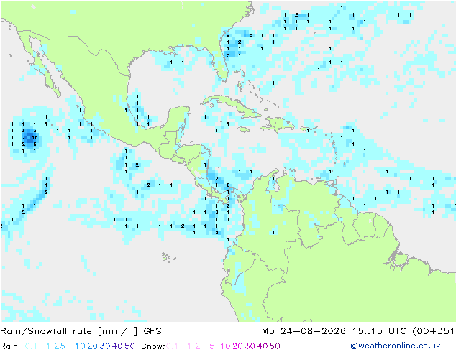Select the Snow legend value 5

click(212, 346)
